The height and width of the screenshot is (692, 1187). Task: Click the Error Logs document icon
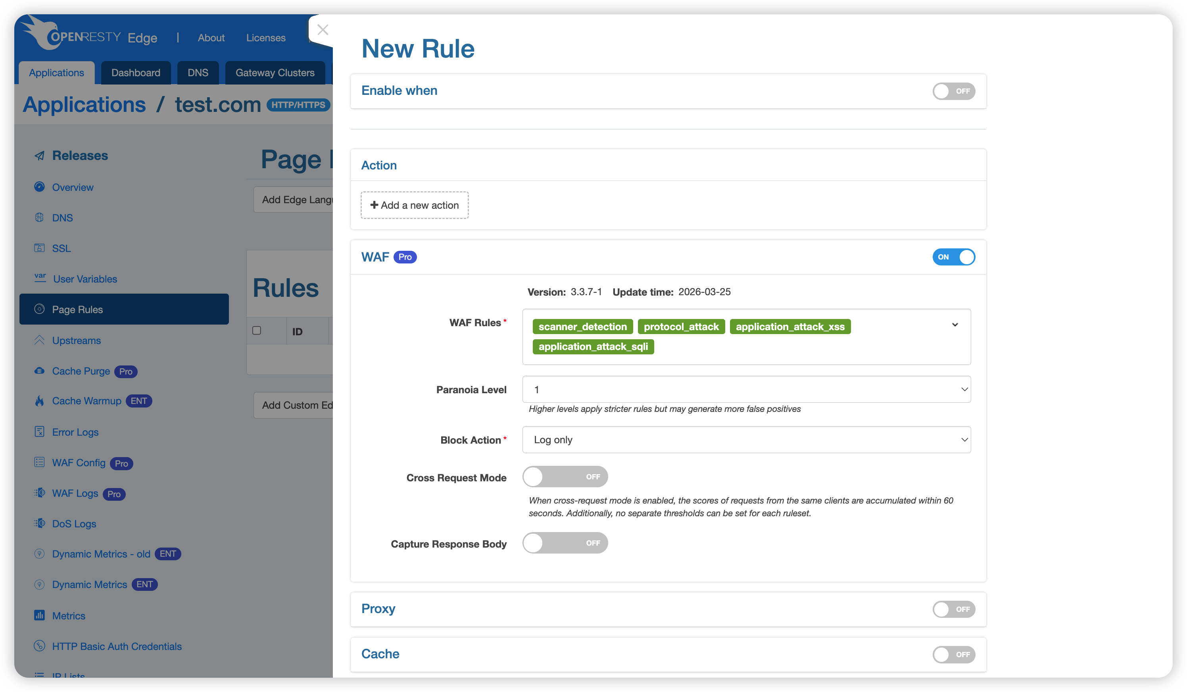point(40,431)
